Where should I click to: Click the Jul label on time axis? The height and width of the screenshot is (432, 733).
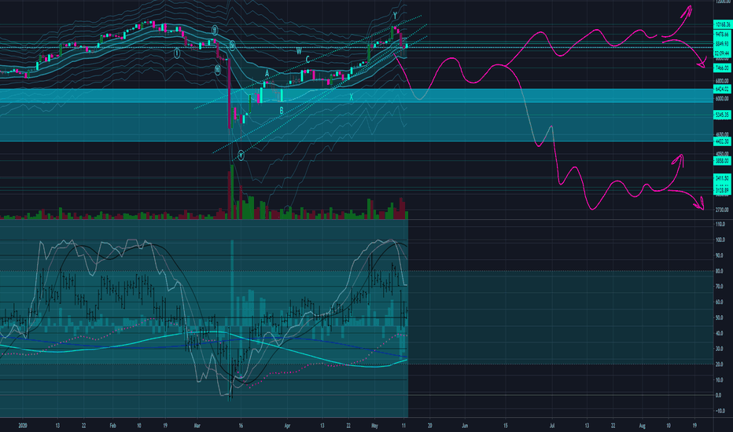point(552,426)
